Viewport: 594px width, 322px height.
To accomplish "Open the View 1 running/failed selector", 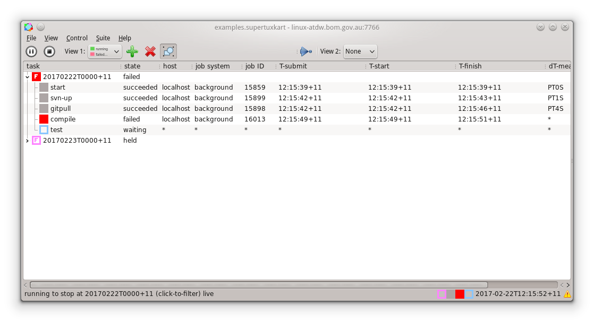I will coord(105,51).
